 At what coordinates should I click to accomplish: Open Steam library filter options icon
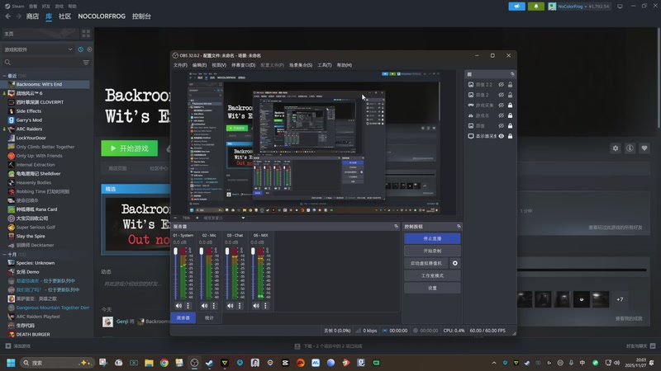[x=85, y=62]
